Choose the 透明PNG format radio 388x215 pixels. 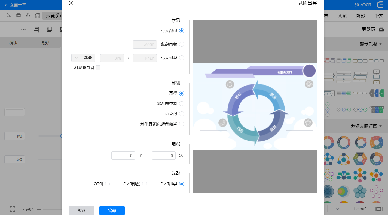click(x=145, y=184)
